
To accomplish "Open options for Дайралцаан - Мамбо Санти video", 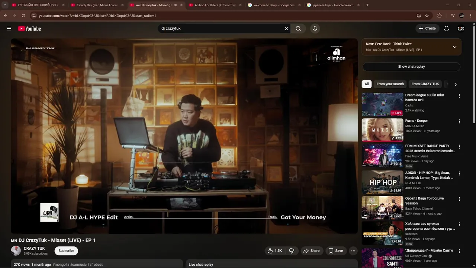I will 459,251.
